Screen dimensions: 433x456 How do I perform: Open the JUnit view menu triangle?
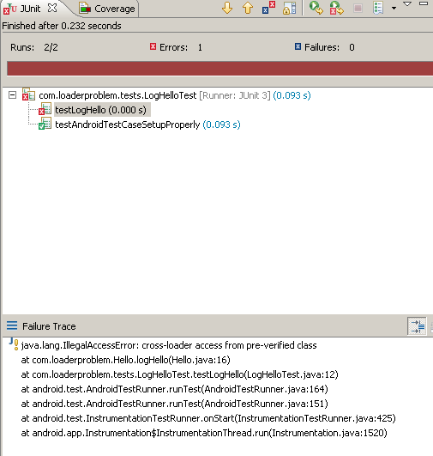click(x=407, y=3)
